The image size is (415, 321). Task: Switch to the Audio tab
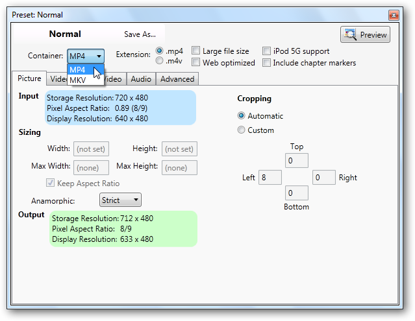click(141, 79)
